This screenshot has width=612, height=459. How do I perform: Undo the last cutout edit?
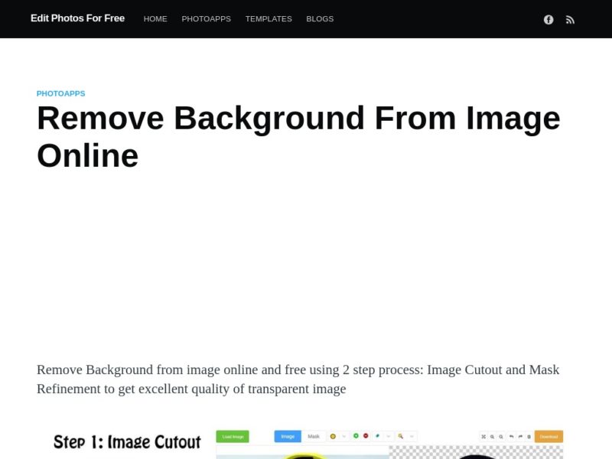(x=512, y=435)
